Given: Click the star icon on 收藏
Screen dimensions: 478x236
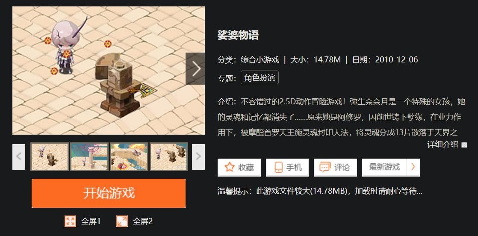Looking at the screenshot, I should coord(229,167).
